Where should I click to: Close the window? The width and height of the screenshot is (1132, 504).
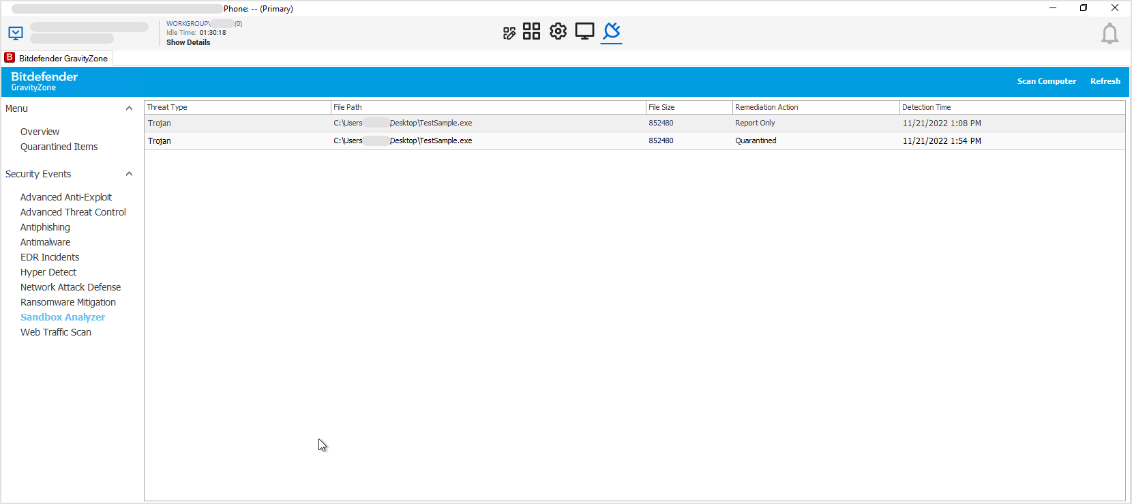tap(1115, 8)
